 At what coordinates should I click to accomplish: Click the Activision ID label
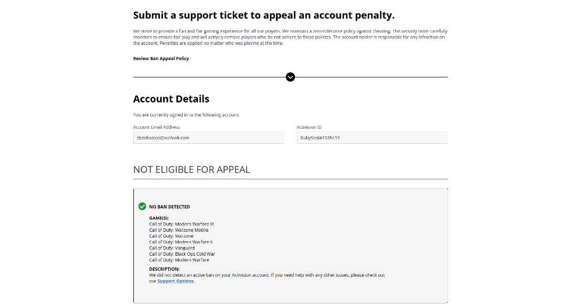click(309, 127)
